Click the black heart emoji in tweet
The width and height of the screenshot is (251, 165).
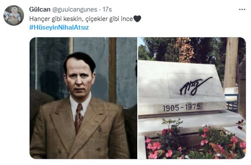click(137, 19)
